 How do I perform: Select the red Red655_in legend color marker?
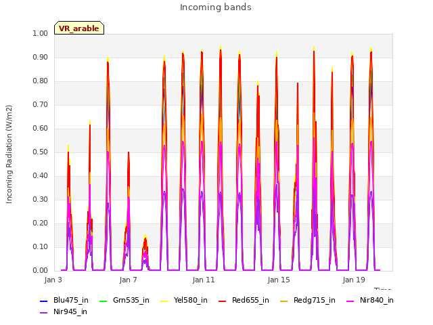tap(223, 301)
